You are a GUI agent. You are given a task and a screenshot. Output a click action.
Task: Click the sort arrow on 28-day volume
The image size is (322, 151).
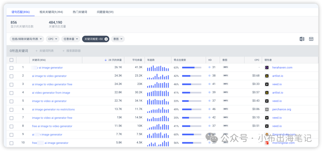click(106, 60)
